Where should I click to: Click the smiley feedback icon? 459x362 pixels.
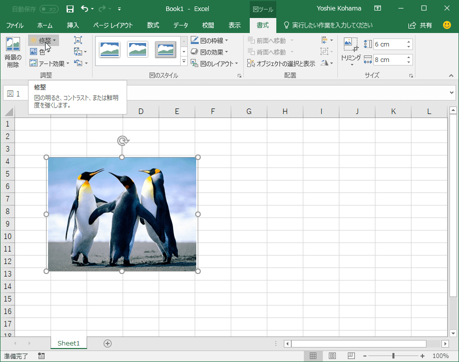click(x=447, y=25)
